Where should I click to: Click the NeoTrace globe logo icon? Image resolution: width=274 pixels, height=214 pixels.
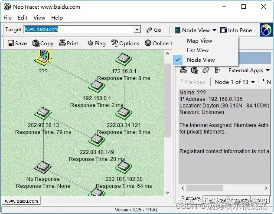pos(266,30)
